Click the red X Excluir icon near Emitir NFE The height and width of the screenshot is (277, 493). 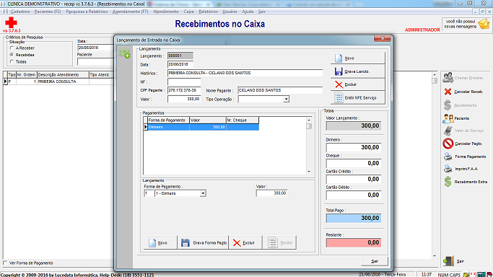339,84
